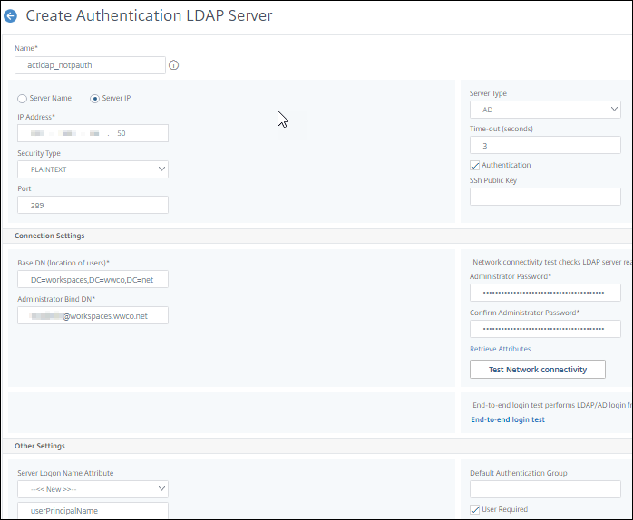The width and height of the screenshot is (633, 520).
Task: Click the Administrator Bind DN field
Action: point(93,315)
